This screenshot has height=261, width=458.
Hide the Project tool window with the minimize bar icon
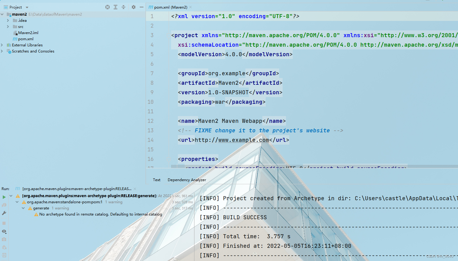pos(141,7)
